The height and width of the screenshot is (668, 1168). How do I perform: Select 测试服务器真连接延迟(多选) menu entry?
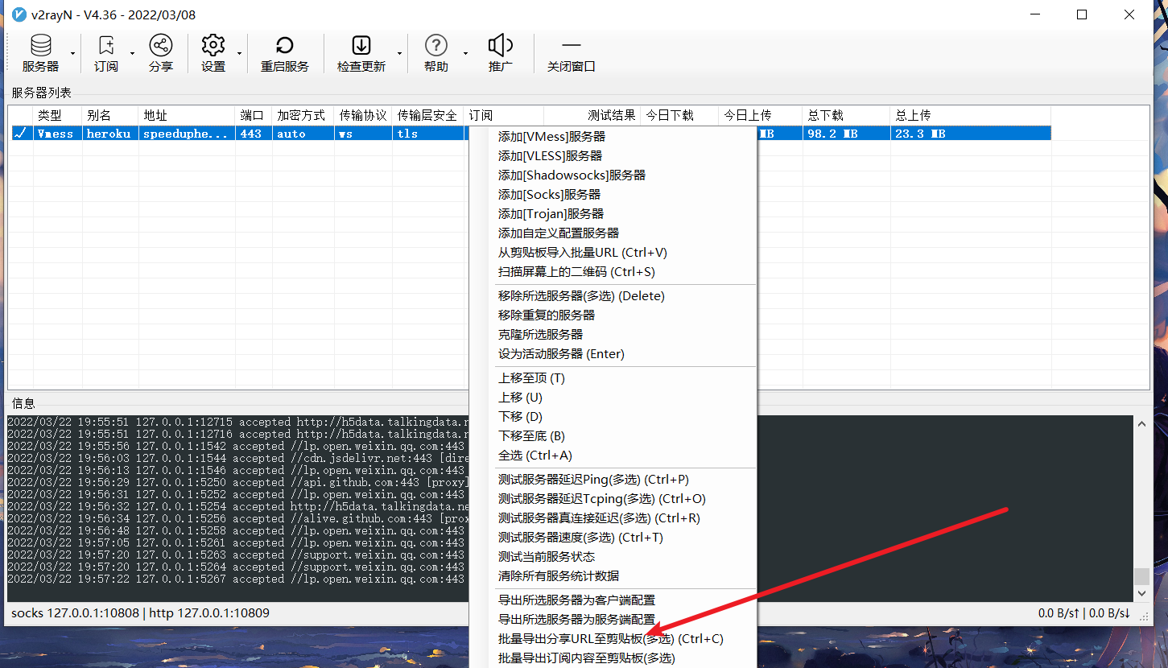point(613,518)
